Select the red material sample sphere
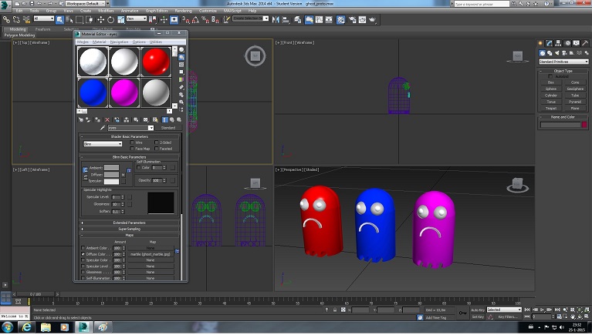Screen dimensions: 592x335 (x=156, y=62)
